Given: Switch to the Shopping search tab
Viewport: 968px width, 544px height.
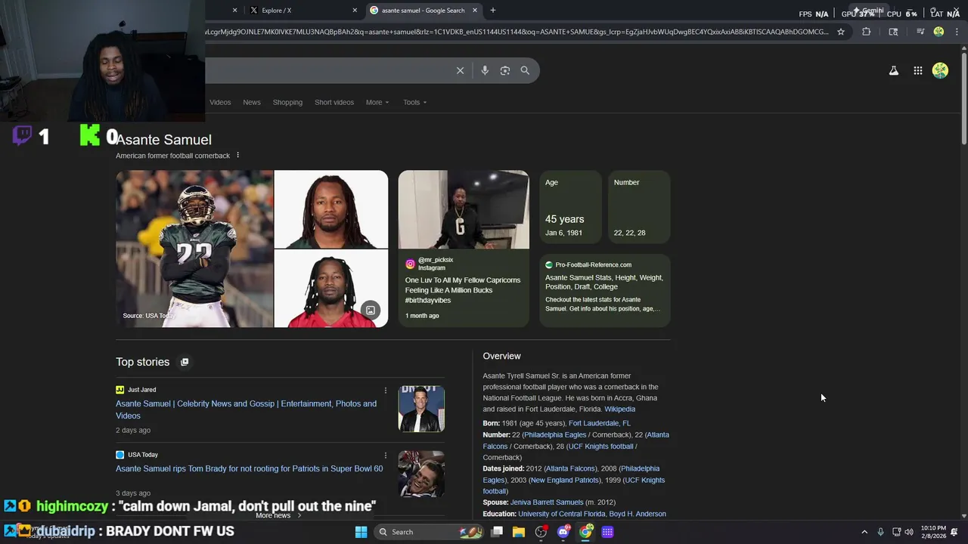Looking at the screenshot, I should point(287,102).
